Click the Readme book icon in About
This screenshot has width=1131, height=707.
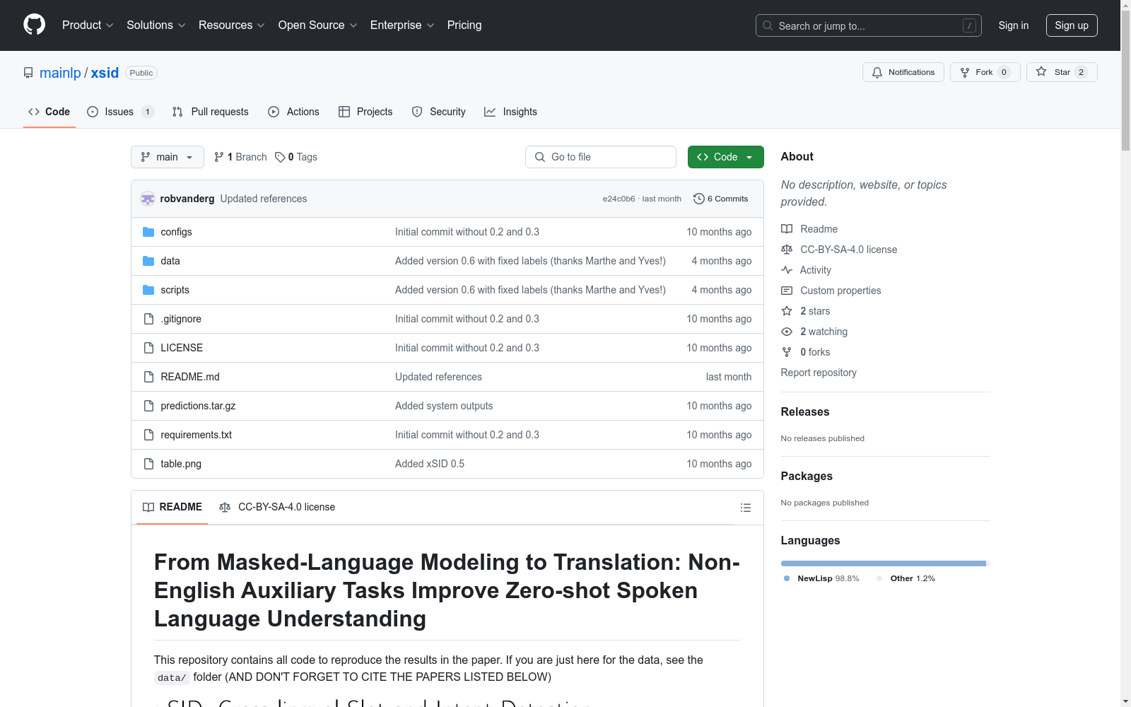click(x=787, y=229)
